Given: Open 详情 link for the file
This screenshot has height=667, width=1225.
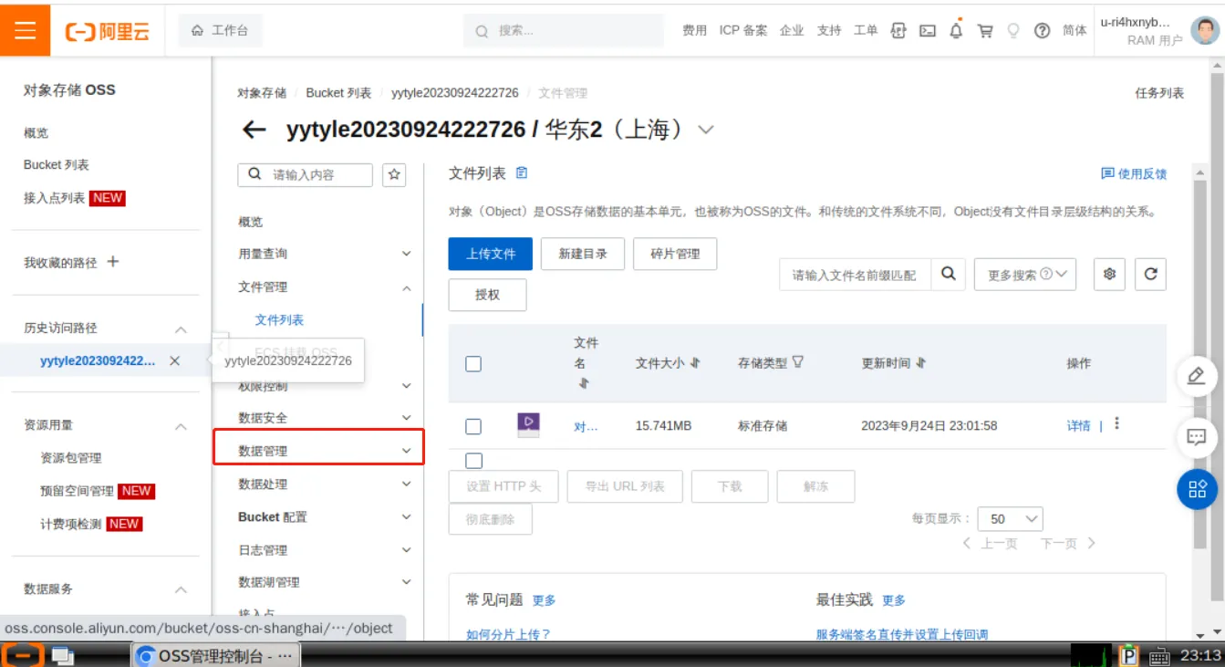Looking at the screenshot, I should (1079, 425).
